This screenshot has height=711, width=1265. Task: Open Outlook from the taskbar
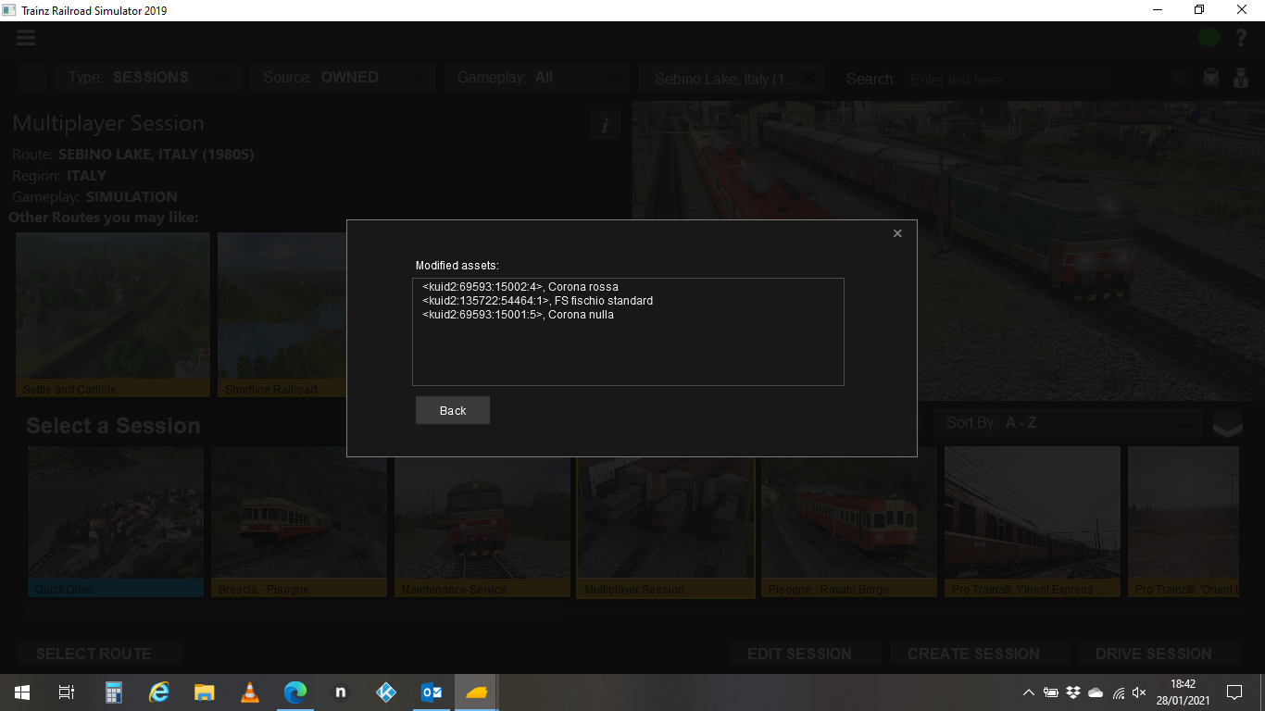point(432,692)
